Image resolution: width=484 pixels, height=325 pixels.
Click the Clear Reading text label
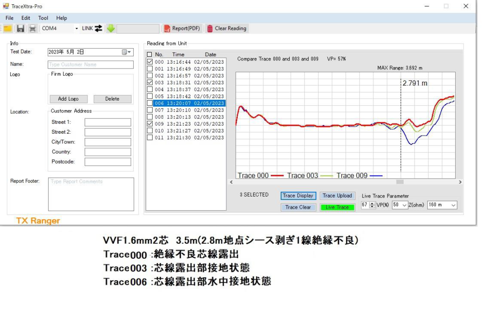pos(231,28)
